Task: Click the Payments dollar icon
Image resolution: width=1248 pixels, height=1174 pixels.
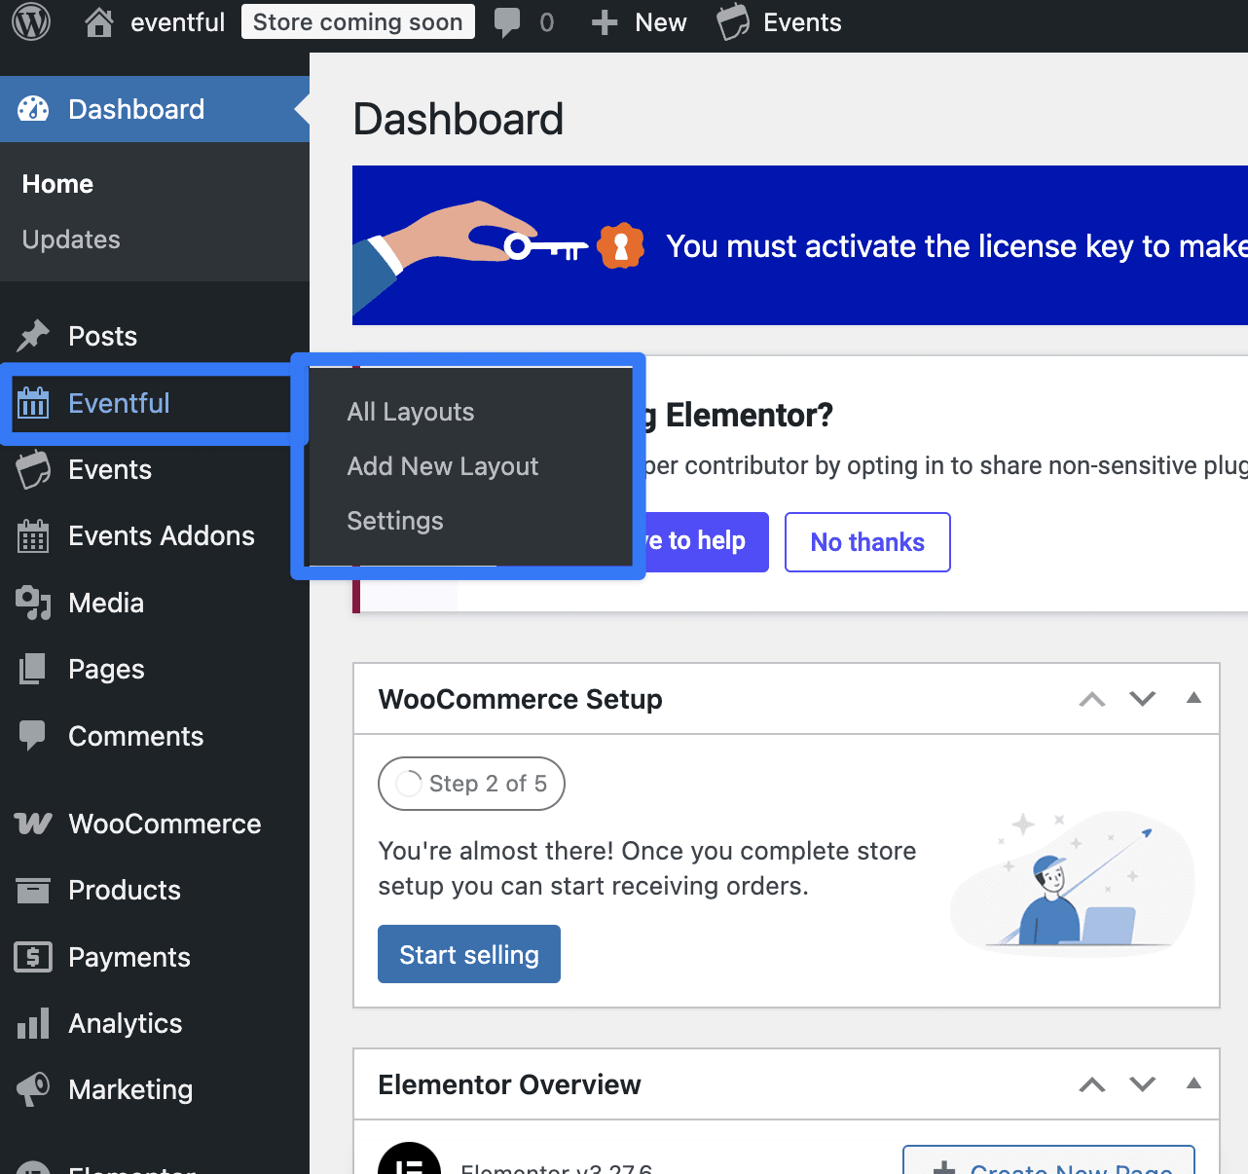Action: [33, 957]
